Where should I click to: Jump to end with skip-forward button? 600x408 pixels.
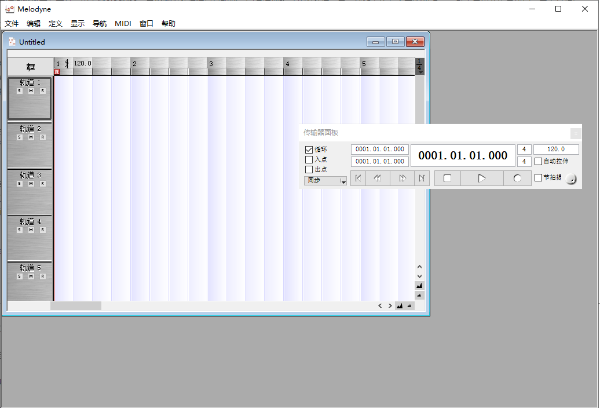pos(422,178)
